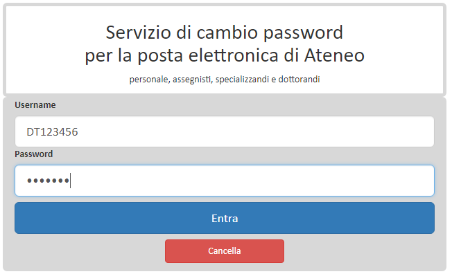The image size is (452, 274).
Task: Submit the login with Entra
Action: [225, 218]
